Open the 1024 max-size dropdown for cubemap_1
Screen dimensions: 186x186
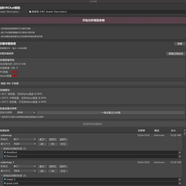pos(24,171)
